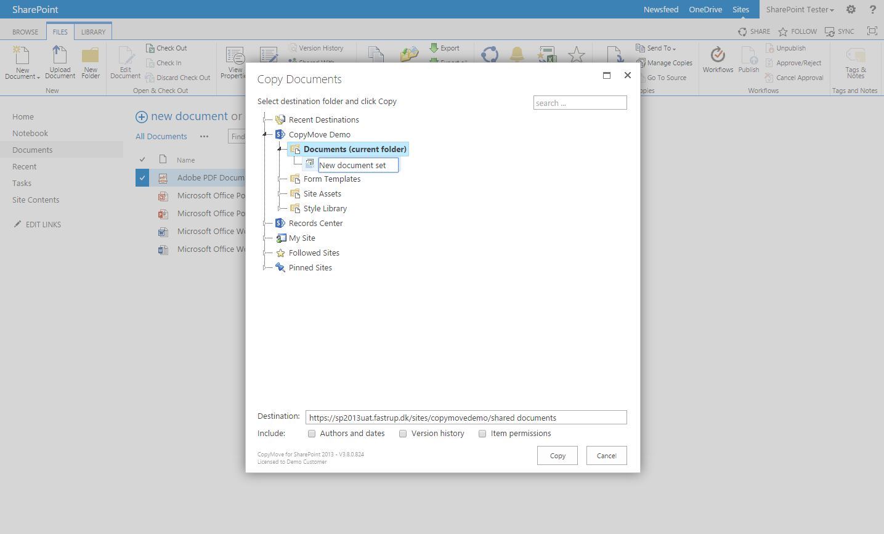Click the SHARE button
The width and height of the screenshot is (884, 534).
click(754, 31)
